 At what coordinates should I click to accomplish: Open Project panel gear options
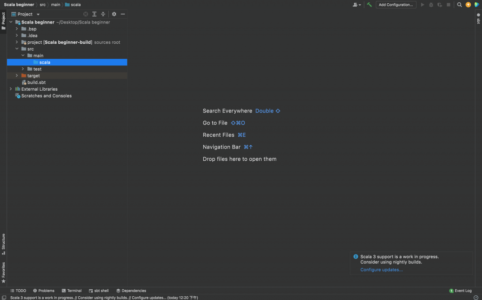(x=114, y=14)
